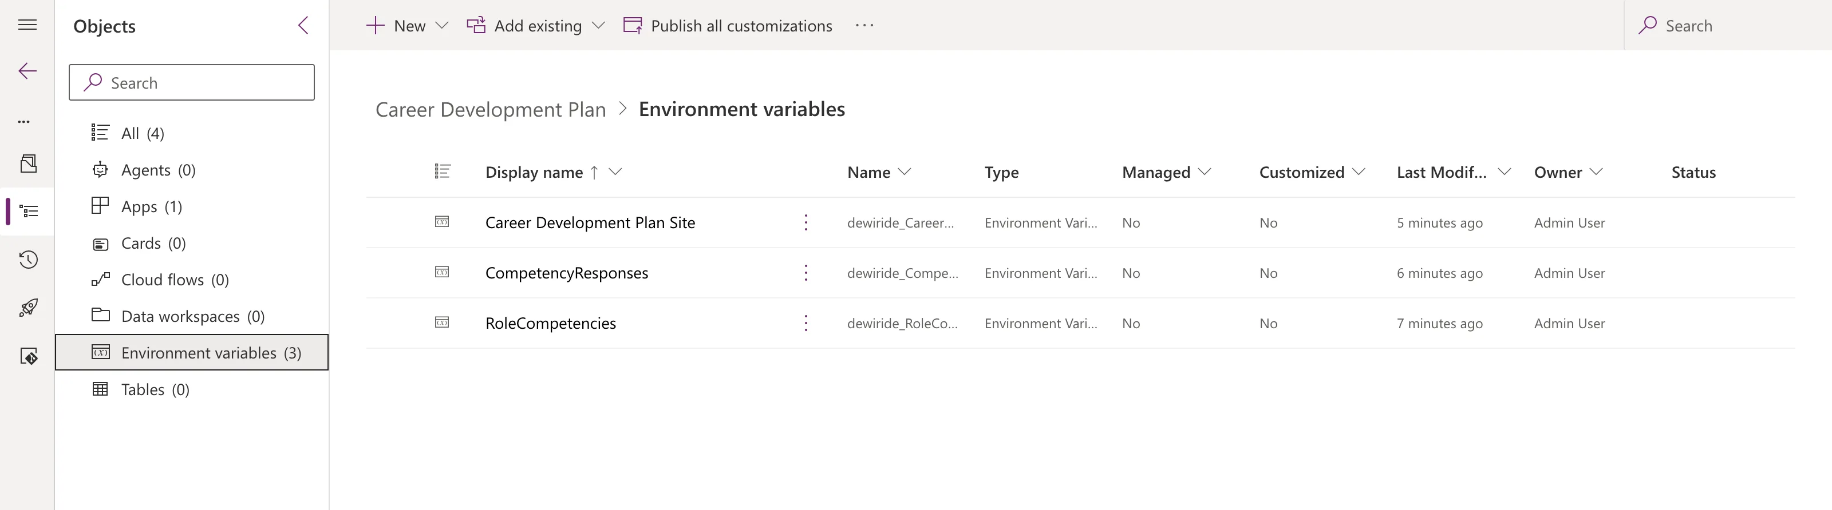Collapse the Objects pane chevron
The image size is (1832, 510).
click(303, 26)
